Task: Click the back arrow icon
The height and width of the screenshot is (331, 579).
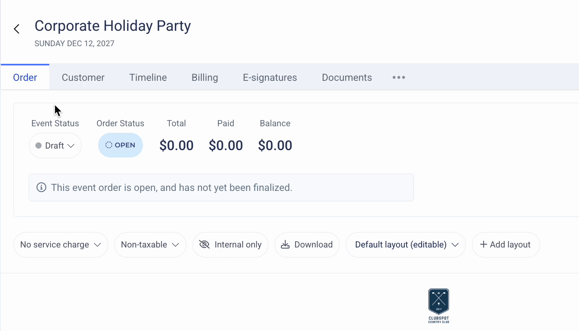Action: click(x=17, y=29)
